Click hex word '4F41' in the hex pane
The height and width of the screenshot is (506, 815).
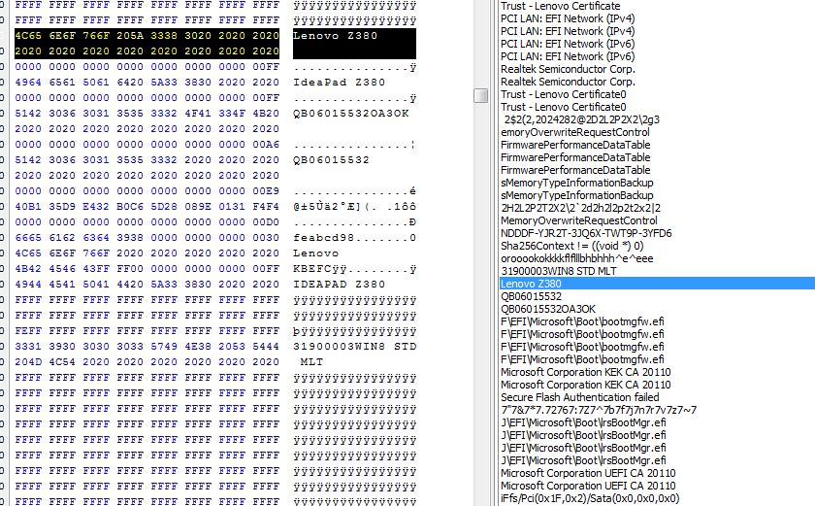[x=198, y=113]
